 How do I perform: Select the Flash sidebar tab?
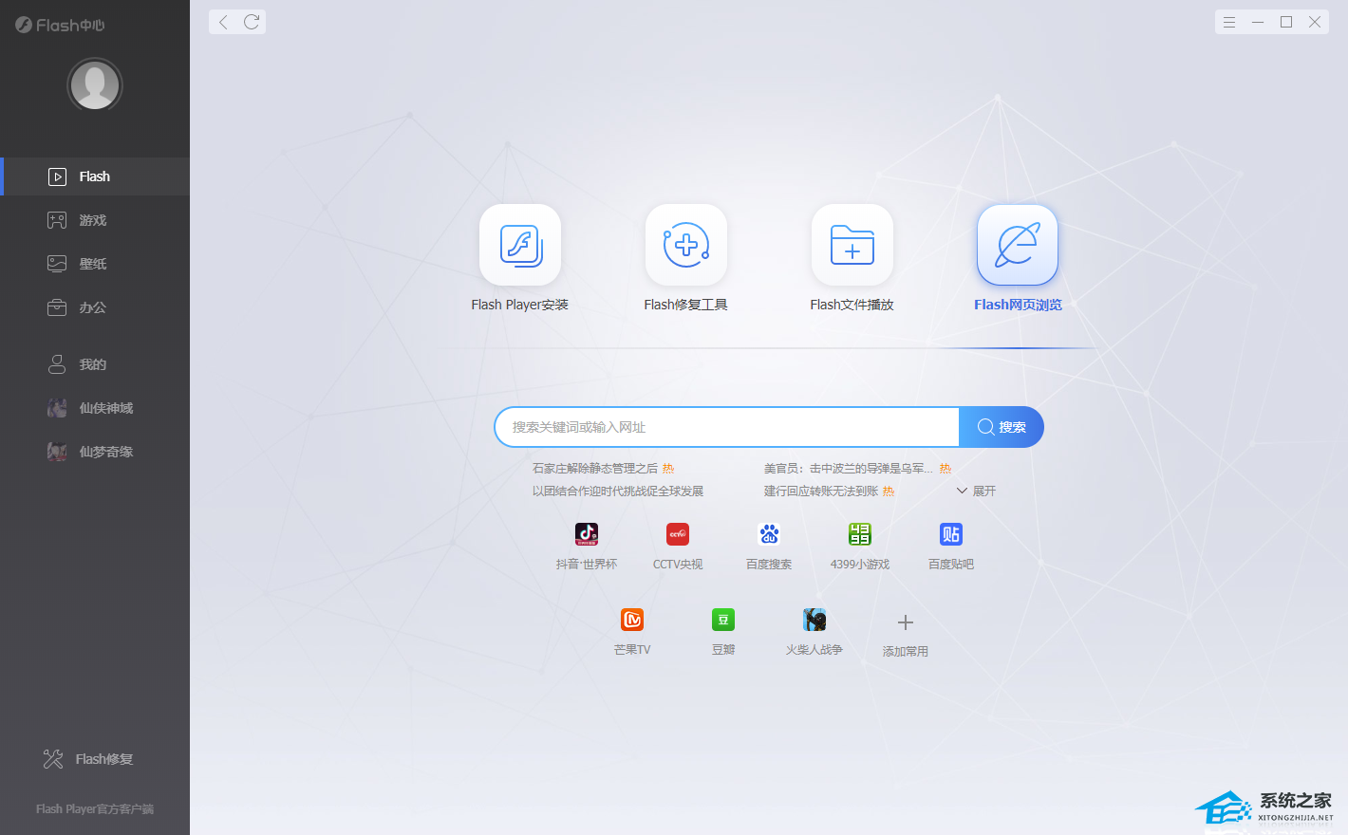tap(95, 176)
